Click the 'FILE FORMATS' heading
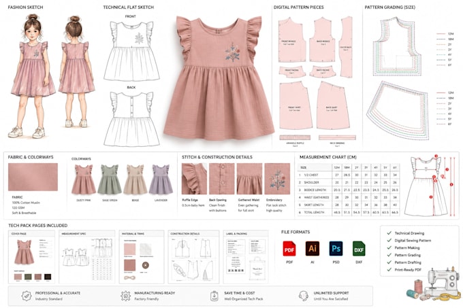Screen dimensions: 463x308 click(296, 232)
